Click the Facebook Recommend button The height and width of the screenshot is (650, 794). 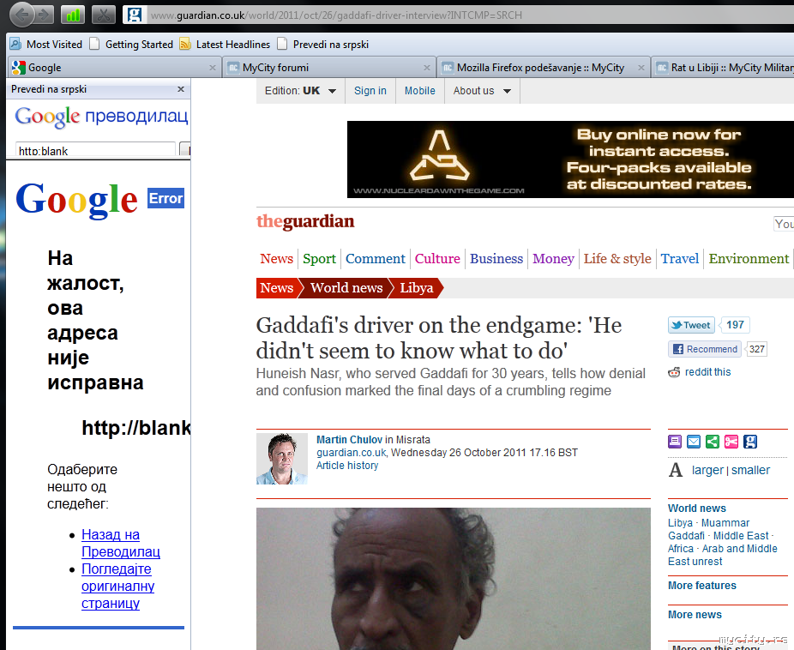tap(704, 349)
